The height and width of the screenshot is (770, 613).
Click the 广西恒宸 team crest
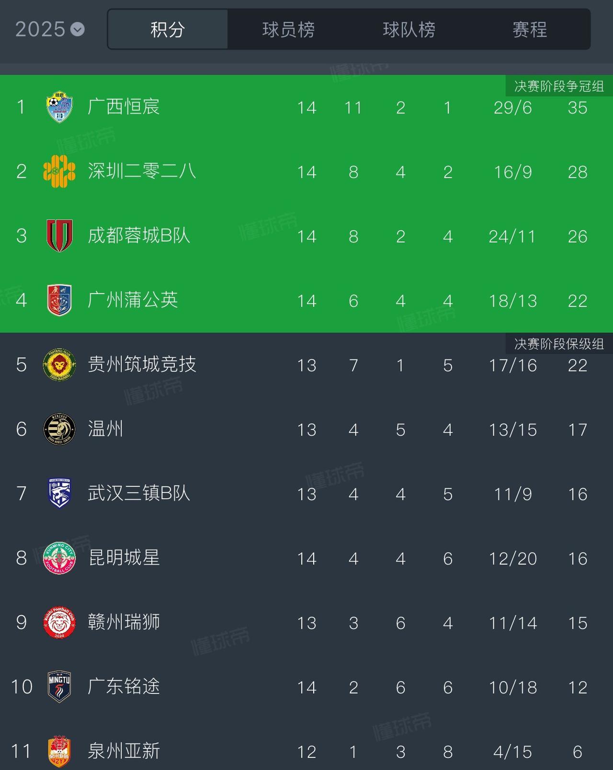pos(59,107)
